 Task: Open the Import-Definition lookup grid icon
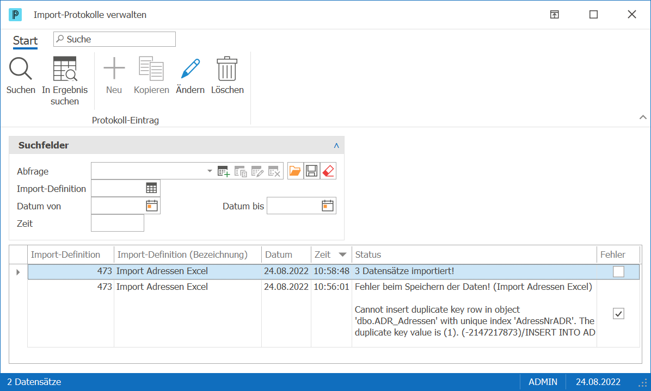151,188
